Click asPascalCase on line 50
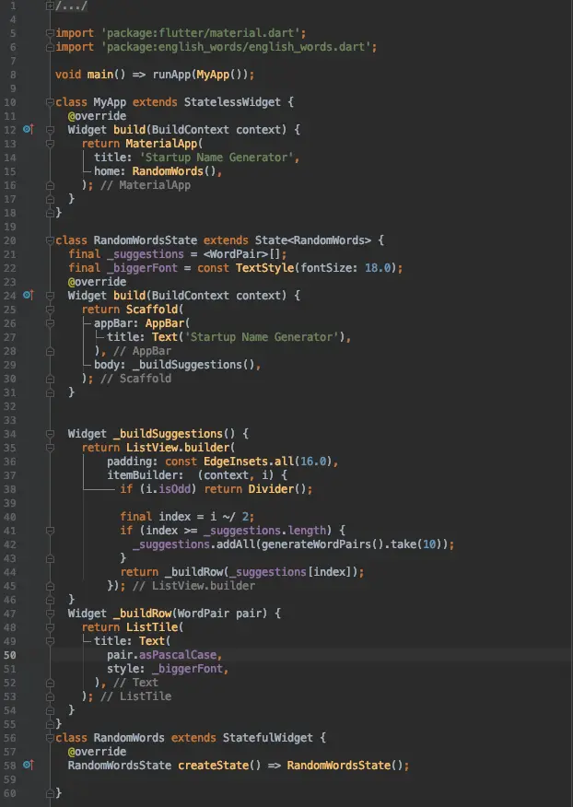This screenshot has width=573, height=807. [x=178, y=655]
